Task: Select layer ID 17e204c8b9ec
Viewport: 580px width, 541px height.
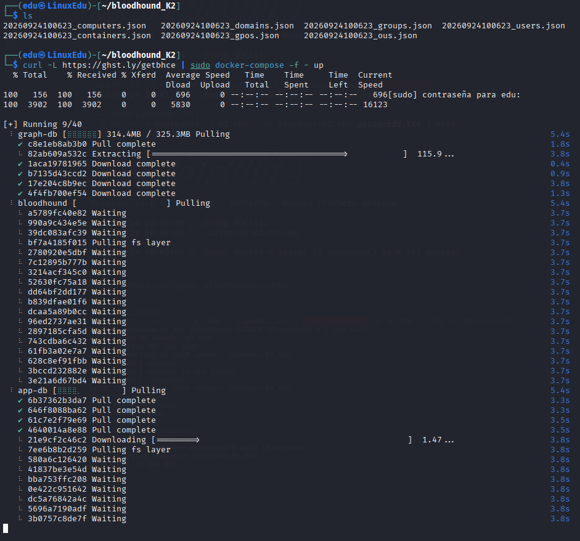Action: 57,184
